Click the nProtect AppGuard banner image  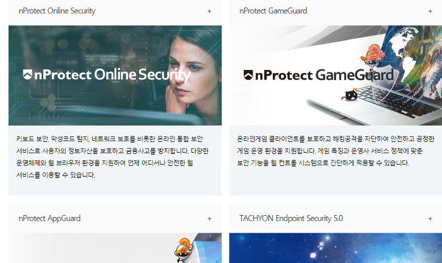tap(115, 248)
